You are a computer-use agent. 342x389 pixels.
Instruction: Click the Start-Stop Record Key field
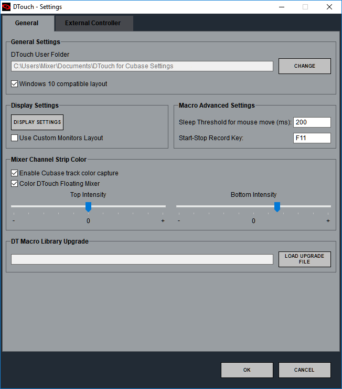(x=312, y=138)
